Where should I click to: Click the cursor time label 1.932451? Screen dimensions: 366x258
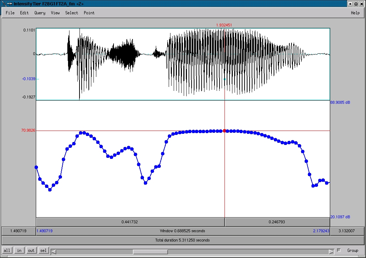click(x=224, y=25)
